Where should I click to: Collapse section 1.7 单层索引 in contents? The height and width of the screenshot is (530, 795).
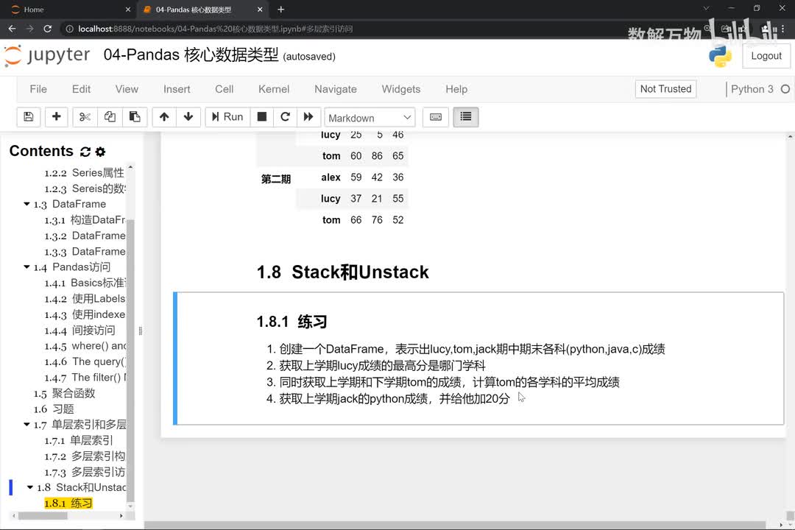(27, 425)
